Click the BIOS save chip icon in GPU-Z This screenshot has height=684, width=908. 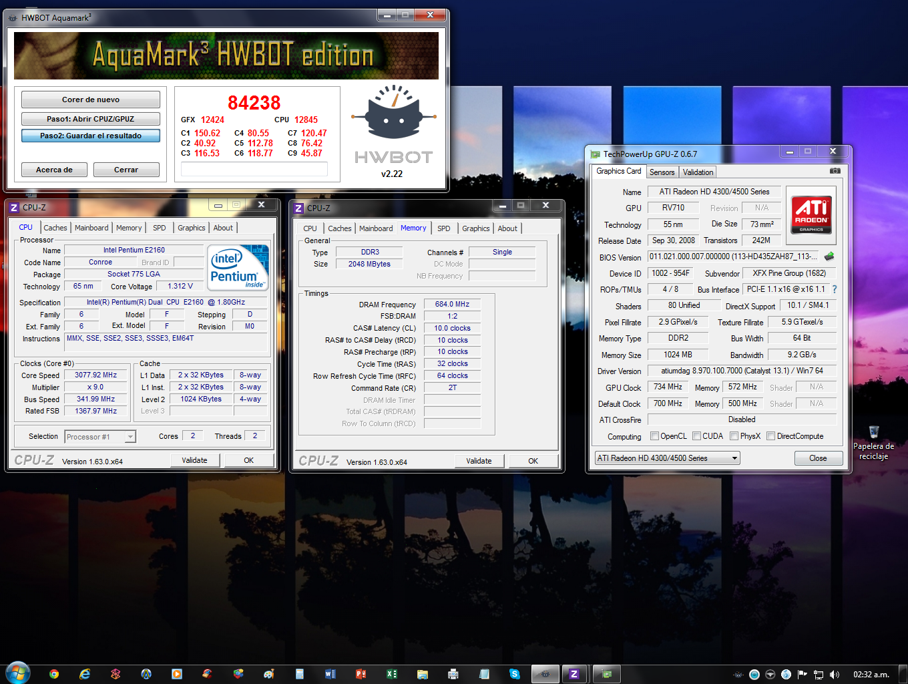click(x=829, y=256)
